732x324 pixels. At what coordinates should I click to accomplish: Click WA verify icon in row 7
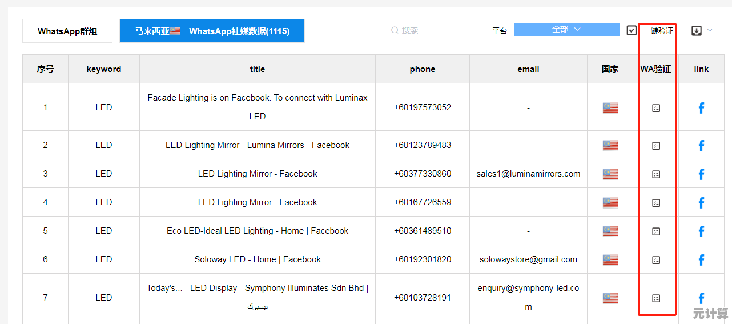pyautogui.click(x=656, y=298)
